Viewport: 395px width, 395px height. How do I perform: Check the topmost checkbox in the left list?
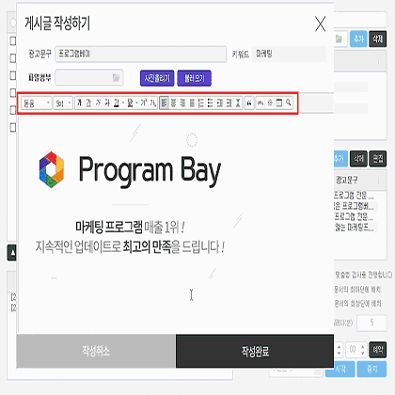click(13, 41)
